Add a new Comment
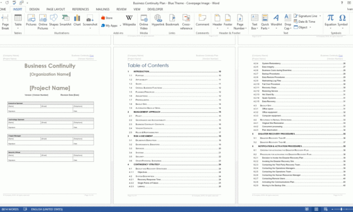This screenshot has height=212, width=353. [x=202, y=20]
